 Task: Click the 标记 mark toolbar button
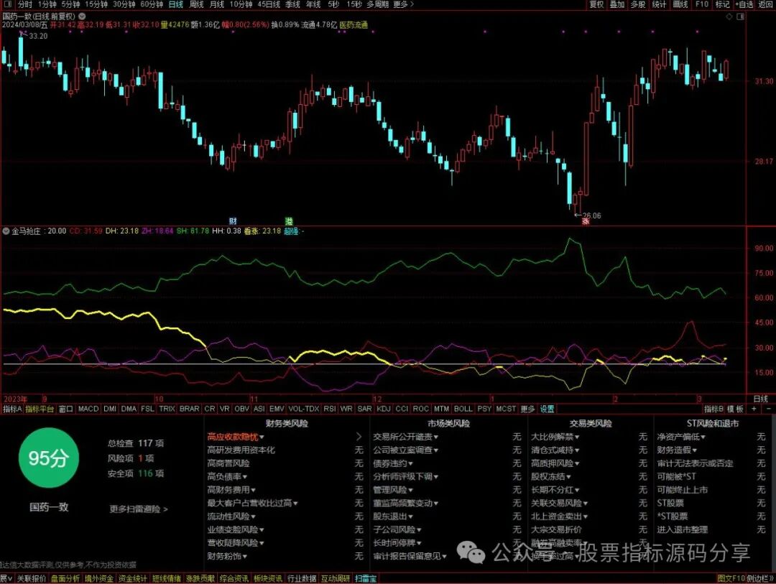(x=722, y=4)
